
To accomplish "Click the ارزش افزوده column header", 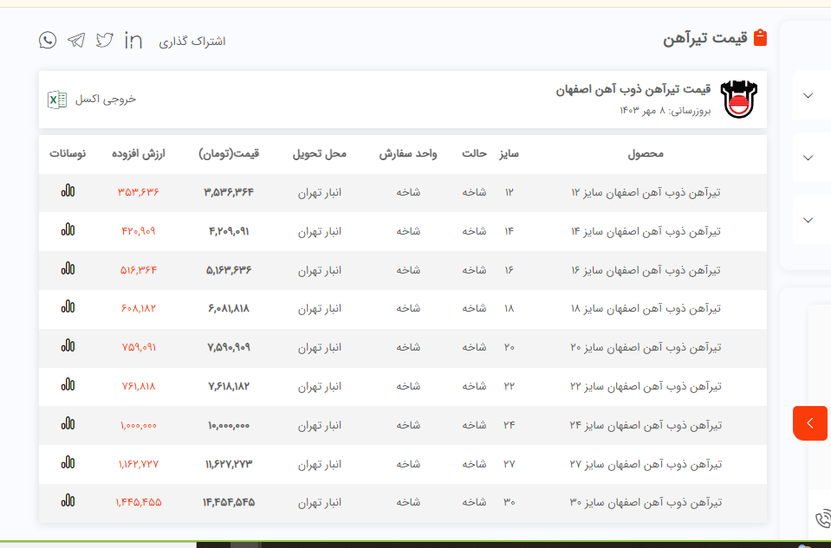I will click(x=139, y=154).
